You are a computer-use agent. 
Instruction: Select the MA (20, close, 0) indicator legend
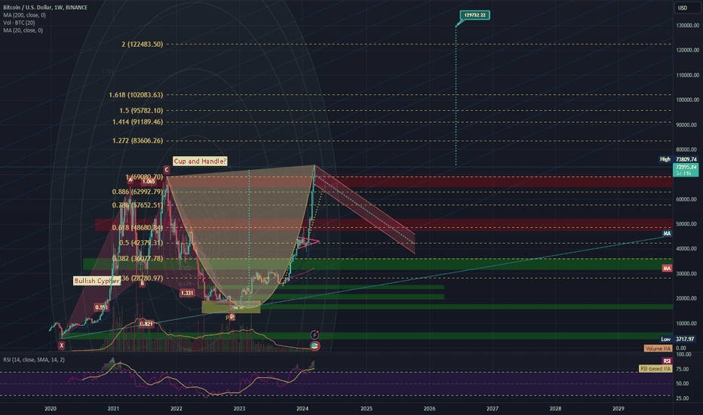pyautogui.click(x=23, y=30)
